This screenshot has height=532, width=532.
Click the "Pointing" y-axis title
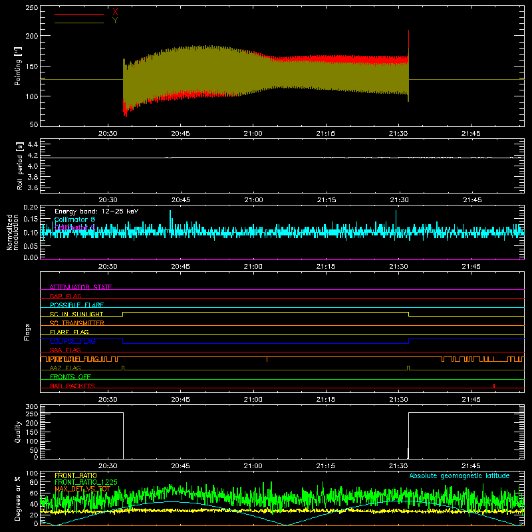click(x=18, y=66)
